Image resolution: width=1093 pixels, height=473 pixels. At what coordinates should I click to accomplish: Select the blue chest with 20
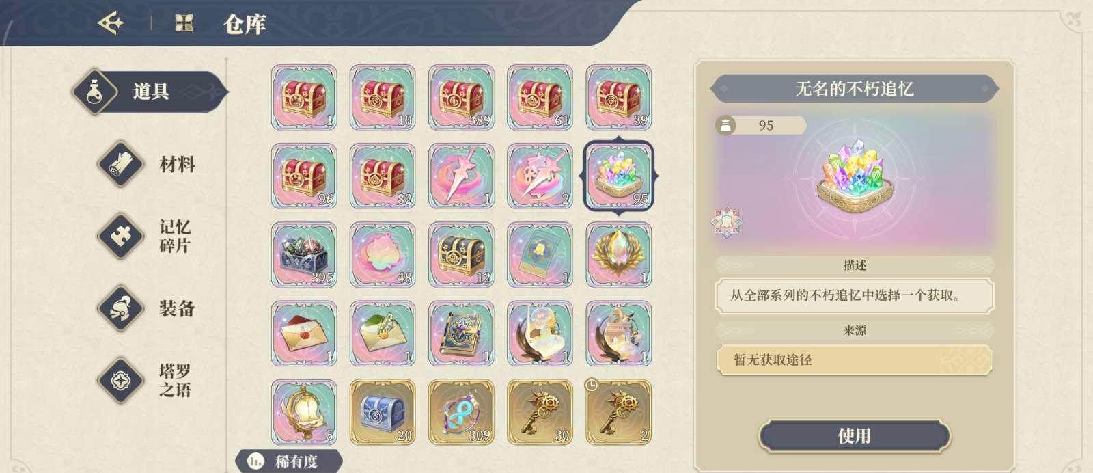(x=383, y=412)
